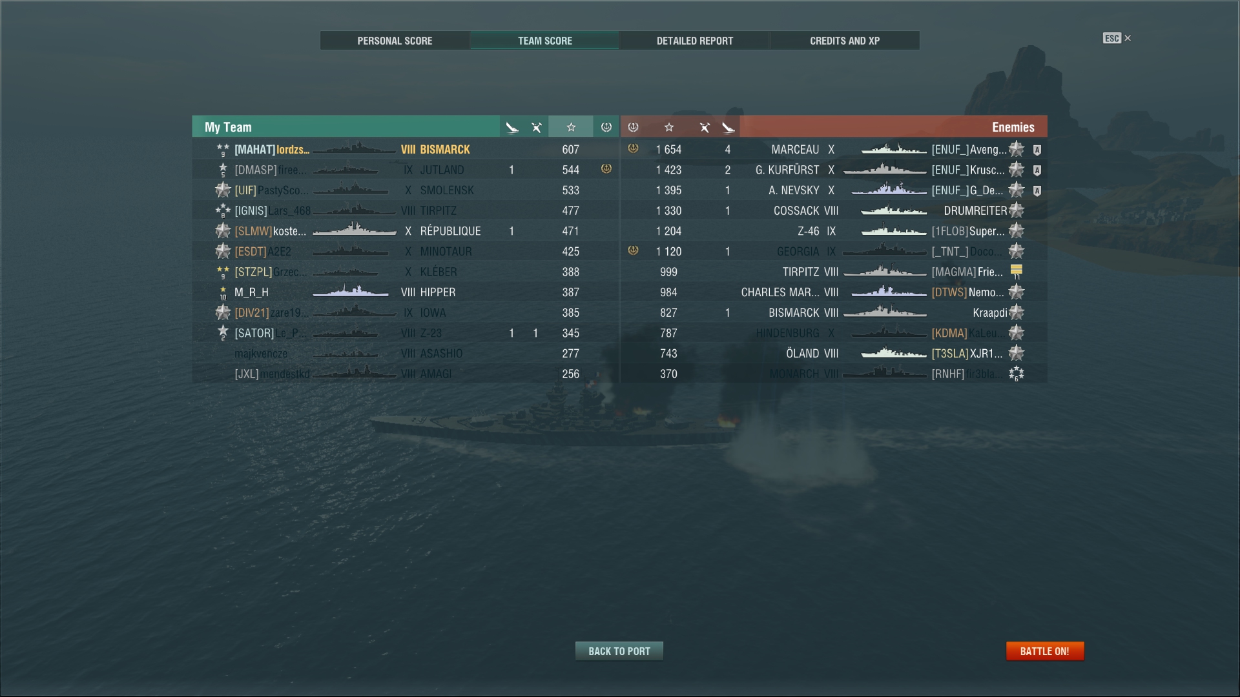Sort Enemies by planes shot down icon

[x=728, y=127]
